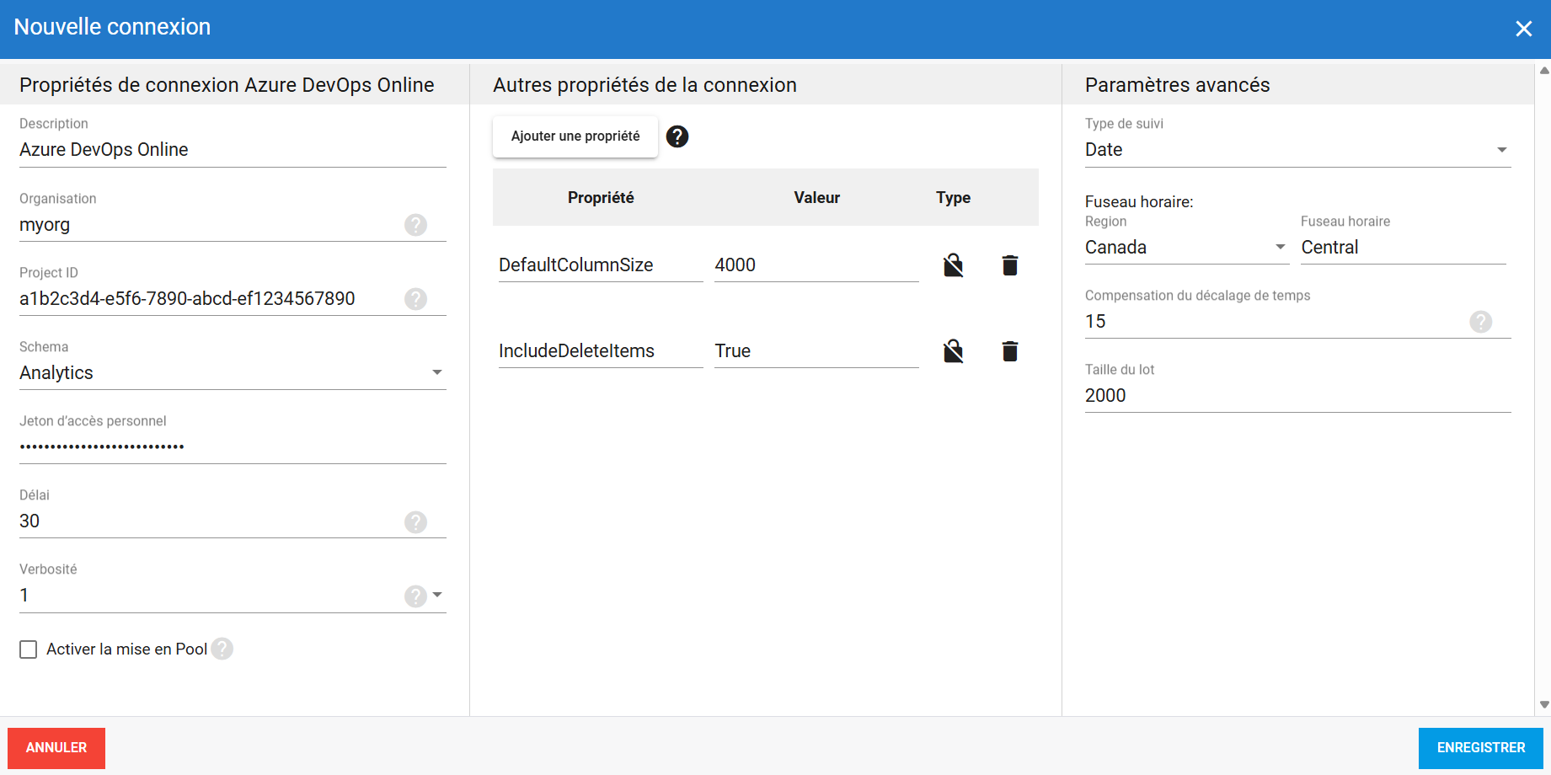Toggle the lock icon on IncludeDeleteItems row
This screenshot has width=1551, height=775.
pyautogui.click(x=953, y=350)
